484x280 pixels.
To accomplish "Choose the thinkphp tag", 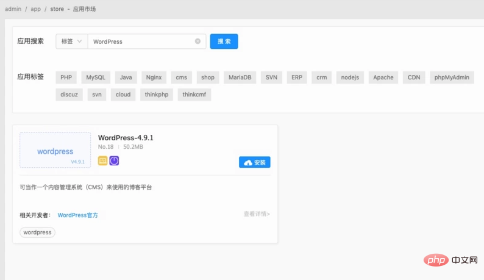I will point(157,95).
